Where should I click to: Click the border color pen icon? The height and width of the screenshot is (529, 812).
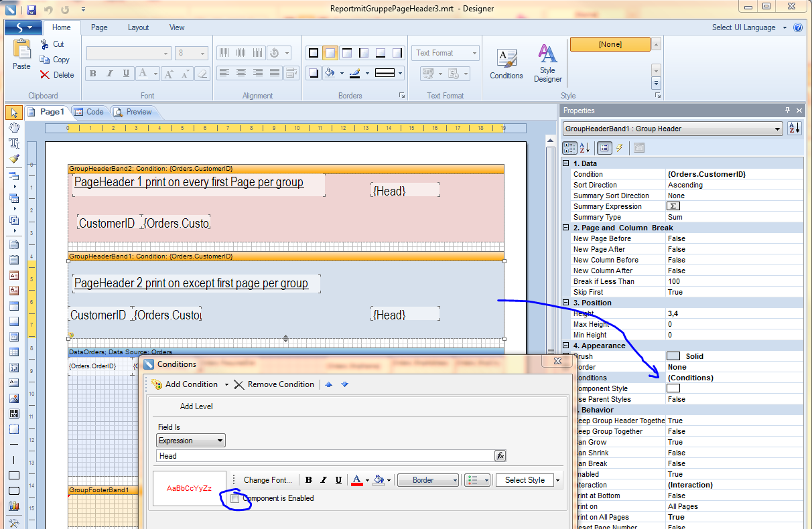355,73
